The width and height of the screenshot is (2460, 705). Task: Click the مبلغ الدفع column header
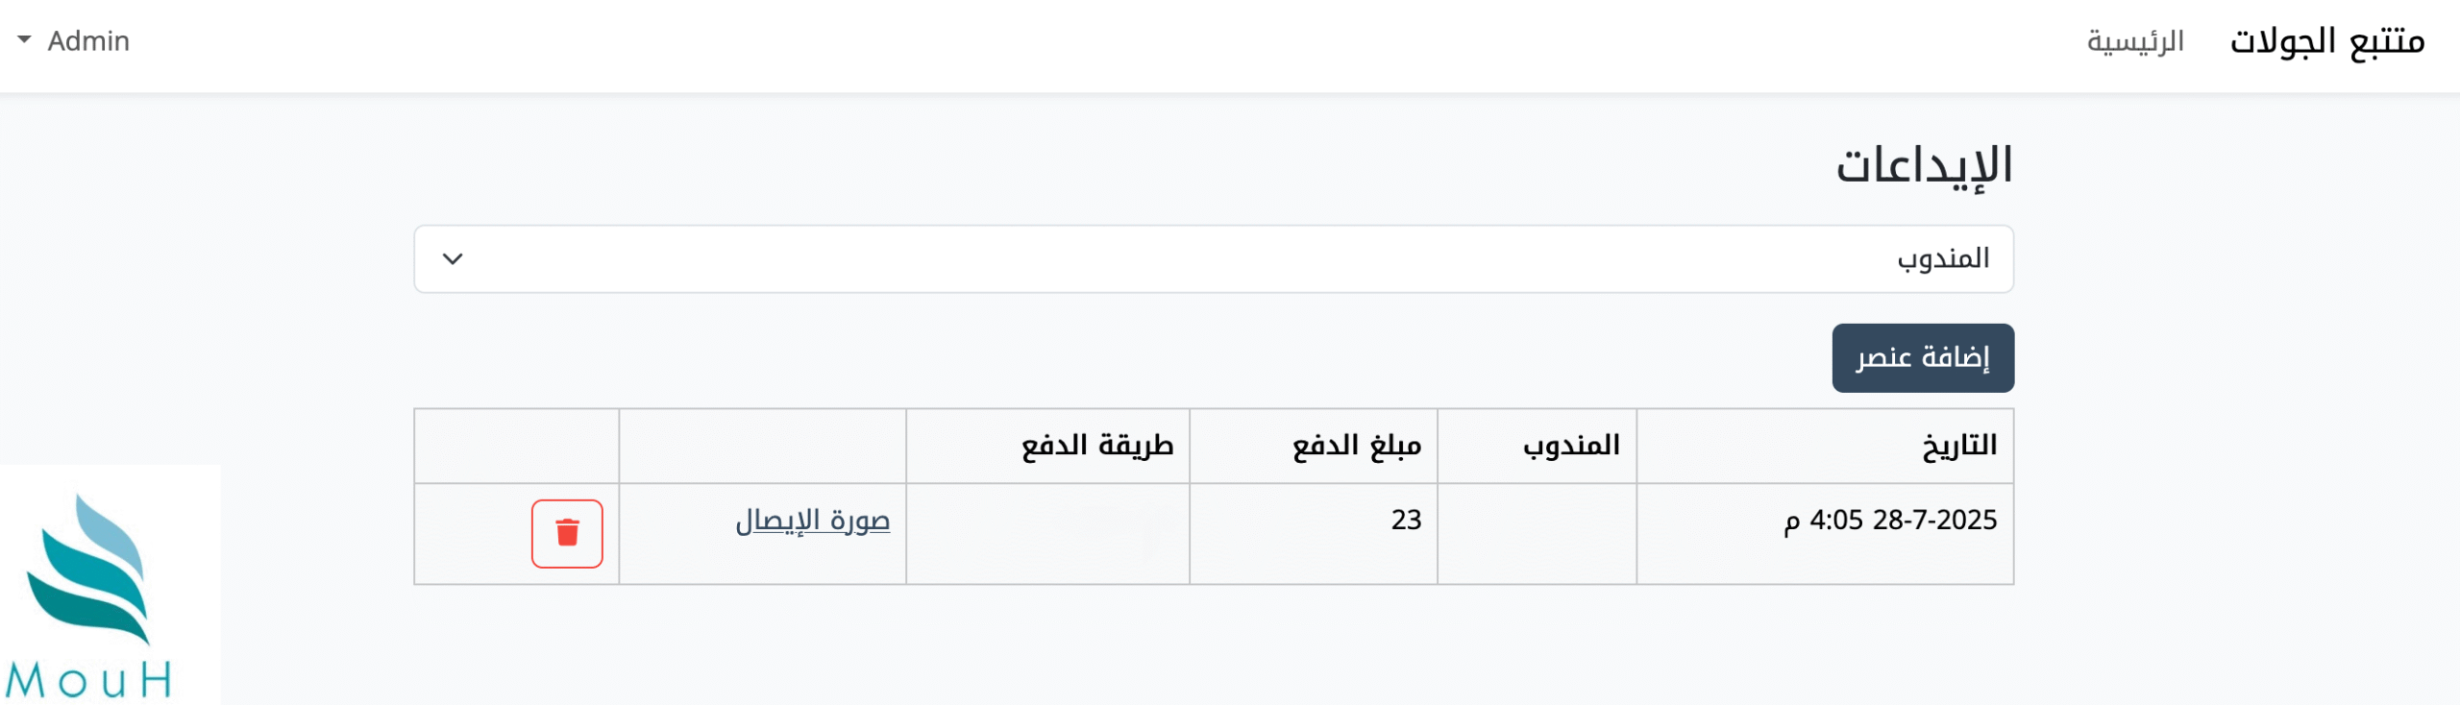tap(1356, 446)
